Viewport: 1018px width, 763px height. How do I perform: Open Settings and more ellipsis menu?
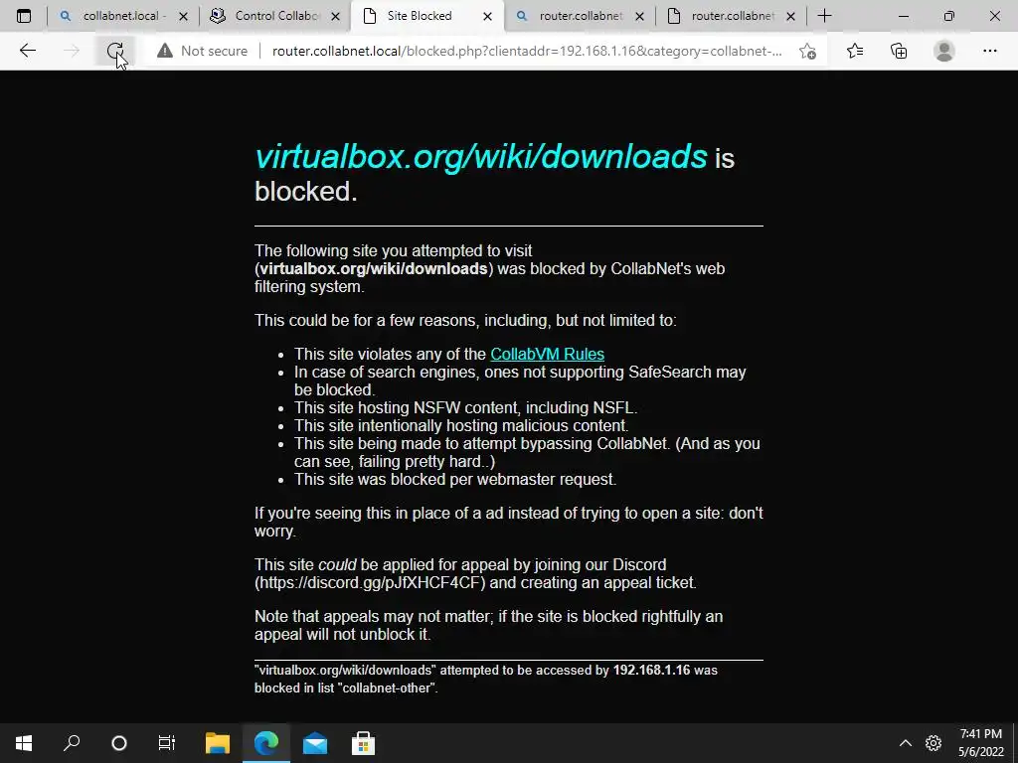989,51
